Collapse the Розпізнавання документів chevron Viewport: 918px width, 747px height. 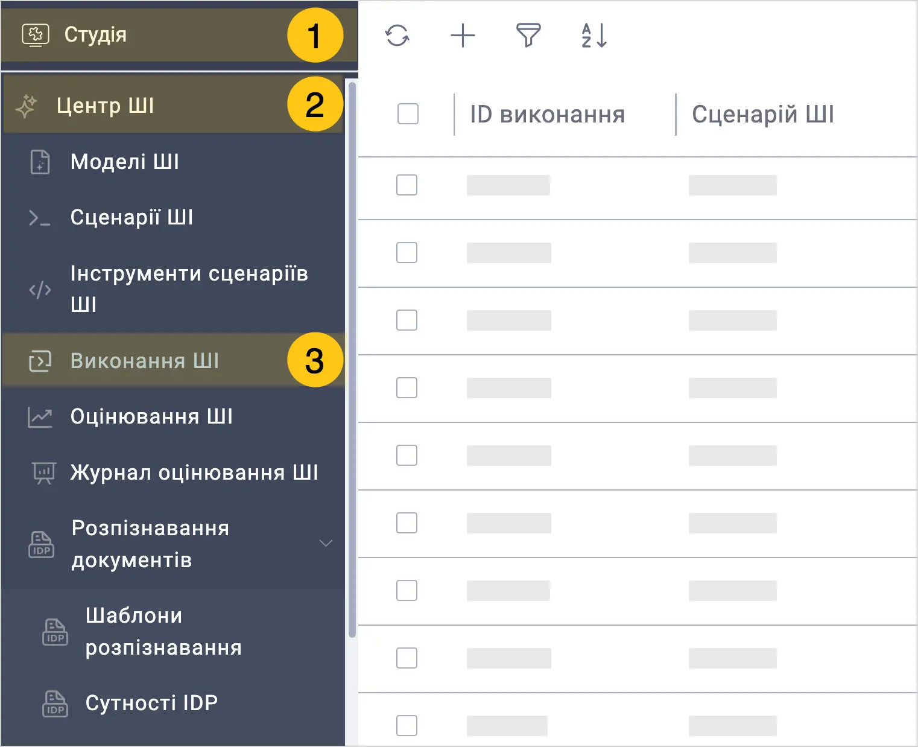click(x=326, y=543)
